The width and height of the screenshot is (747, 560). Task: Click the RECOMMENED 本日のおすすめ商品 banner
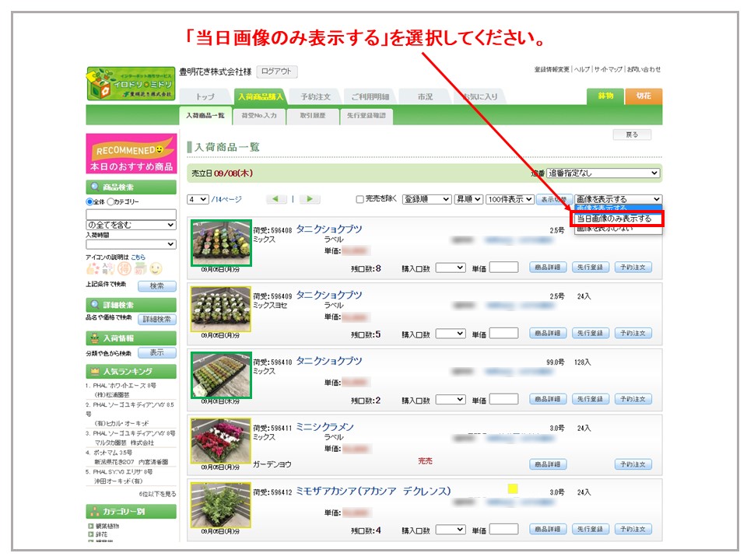(x=131, y=154)
